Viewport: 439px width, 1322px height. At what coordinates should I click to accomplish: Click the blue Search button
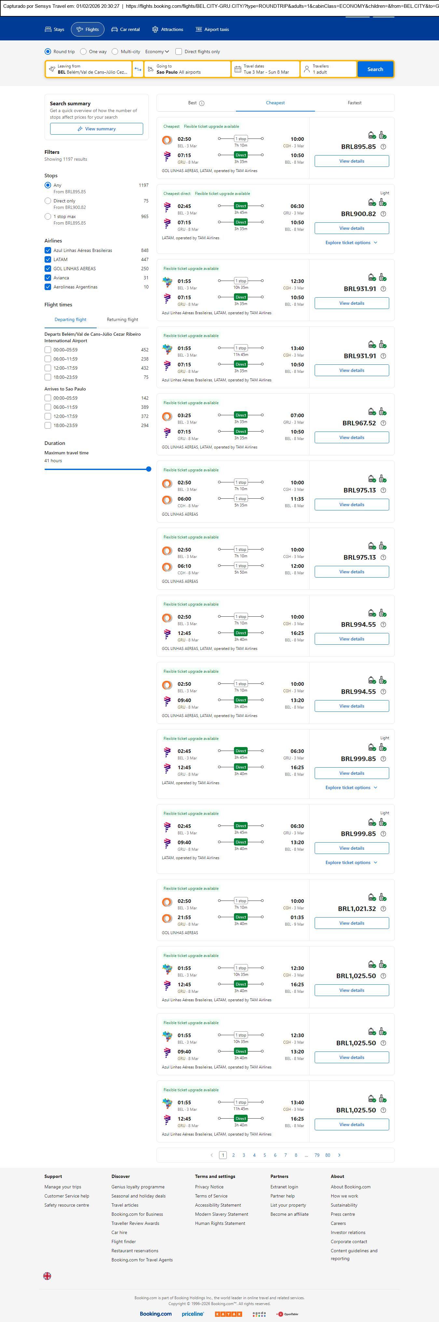click(375, 69)
